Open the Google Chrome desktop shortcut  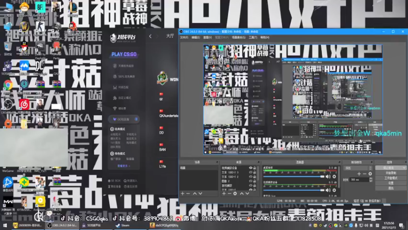[x=8, y=85]
